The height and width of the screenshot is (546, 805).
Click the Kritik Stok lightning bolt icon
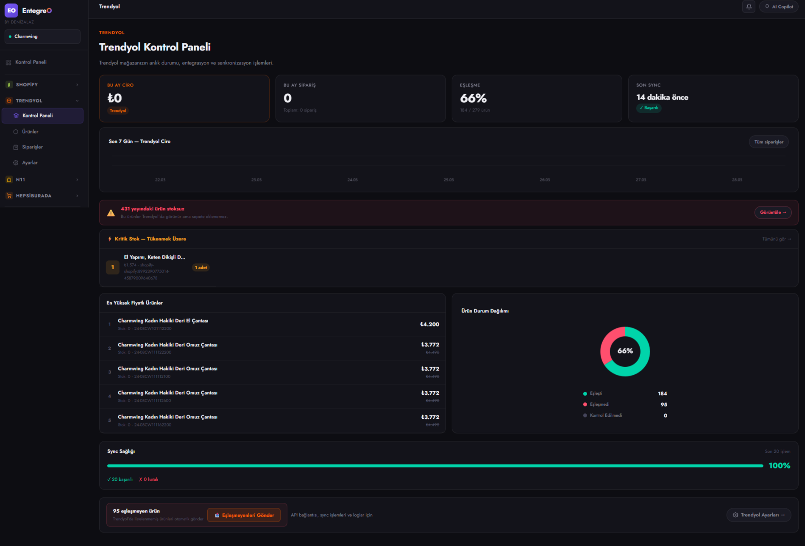pyautogui.click(x=110, y=239)
